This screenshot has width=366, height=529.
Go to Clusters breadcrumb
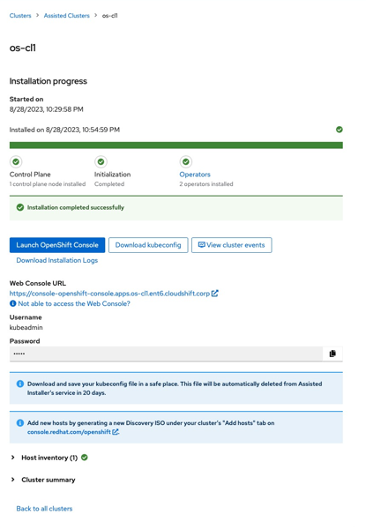[x=20, y=16]
